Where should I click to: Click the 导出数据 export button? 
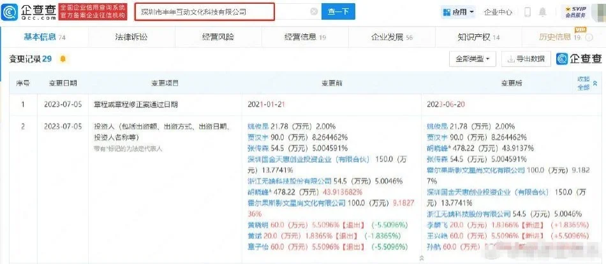(526, 59)
